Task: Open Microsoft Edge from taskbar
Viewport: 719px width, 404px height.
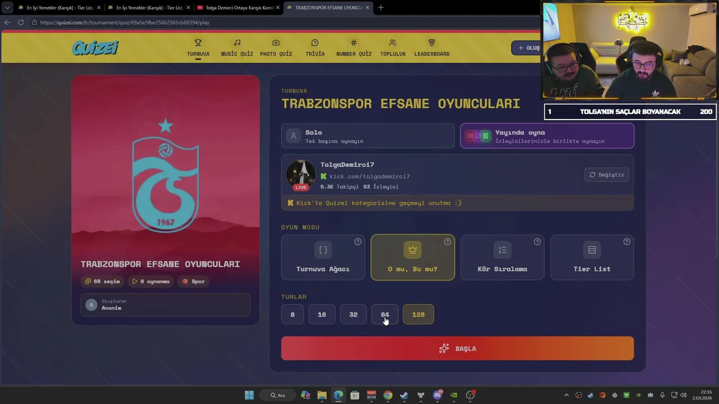Action: tap(338, 395)
